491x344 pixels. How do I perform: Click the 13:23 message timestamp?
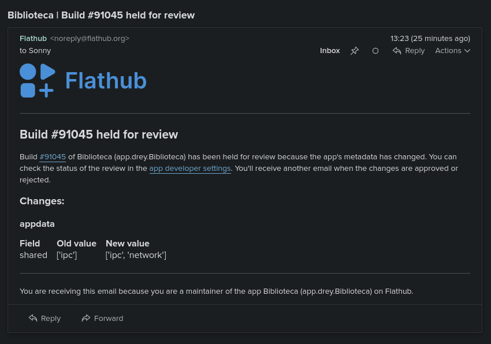(430, 39)
